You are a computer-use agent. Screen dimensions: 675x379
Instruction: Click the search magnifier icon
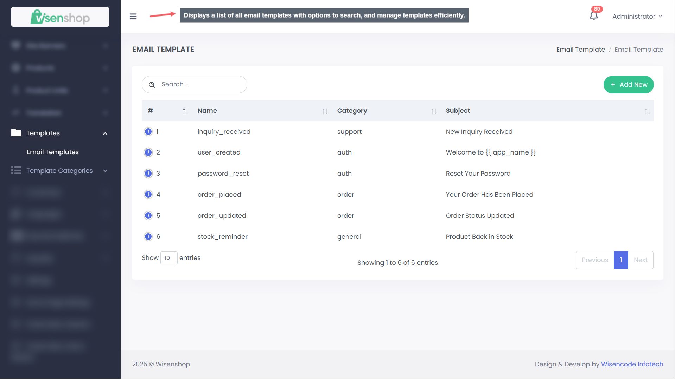[x=152, y=85]
